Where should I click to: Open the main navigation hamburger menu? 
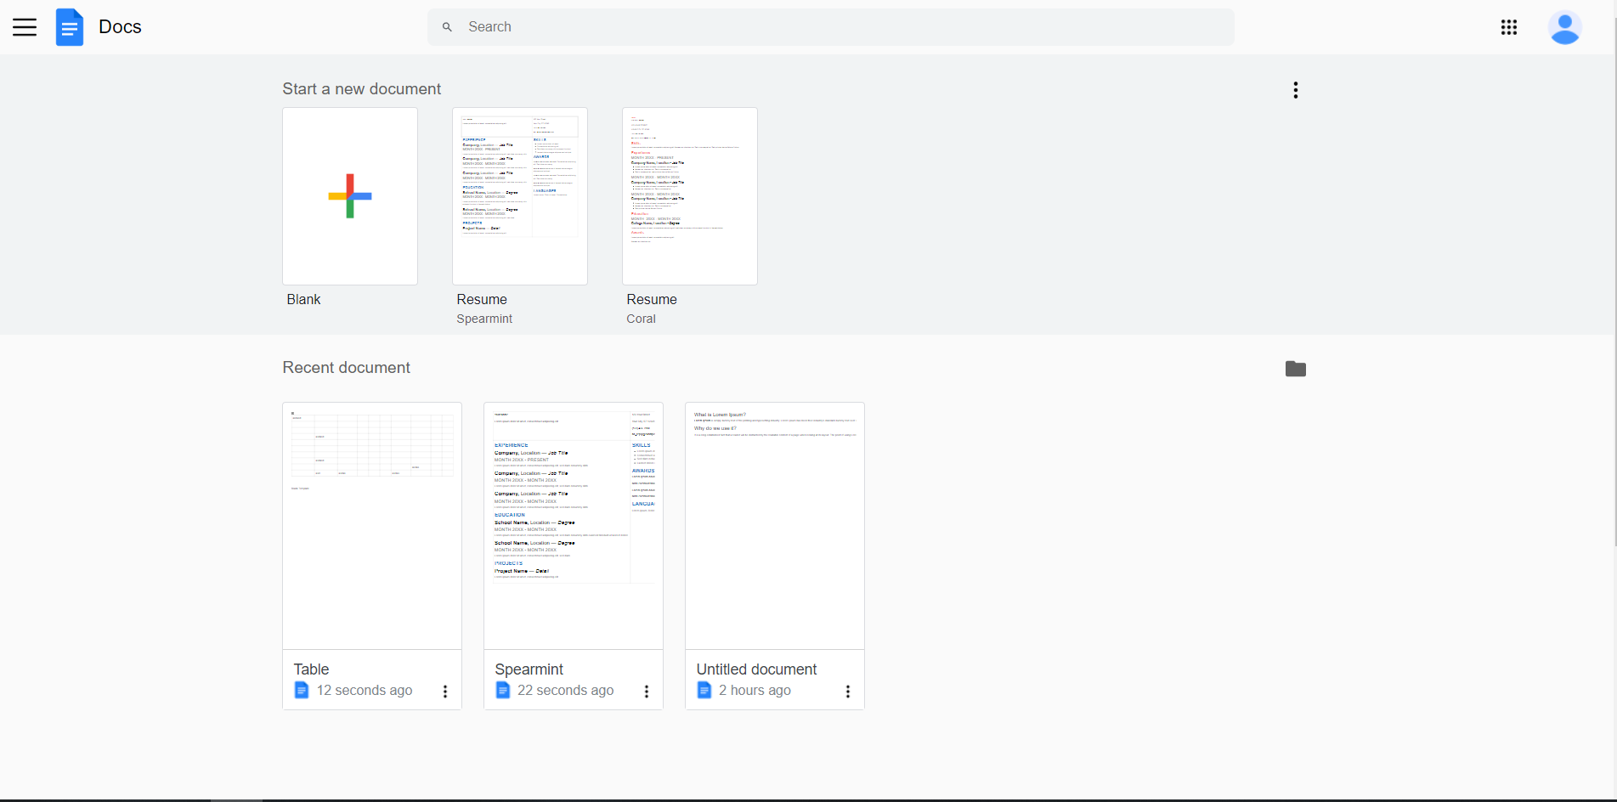coord(25,26)
